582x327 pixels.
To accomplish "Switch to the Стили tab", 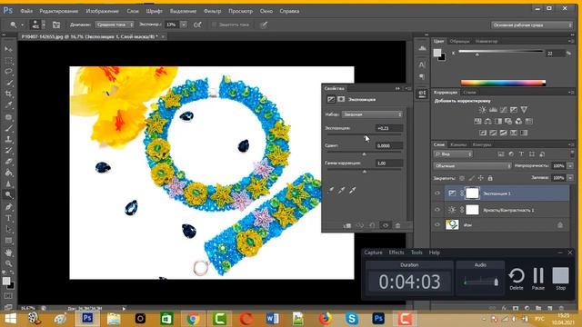I will (469, 93).
